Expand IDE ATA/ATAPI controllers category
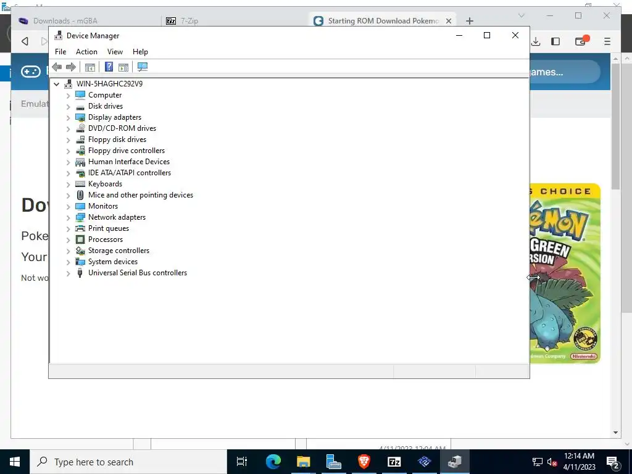Image resolution: width=632 pixels, height=474 pixels. coord(68,173)
